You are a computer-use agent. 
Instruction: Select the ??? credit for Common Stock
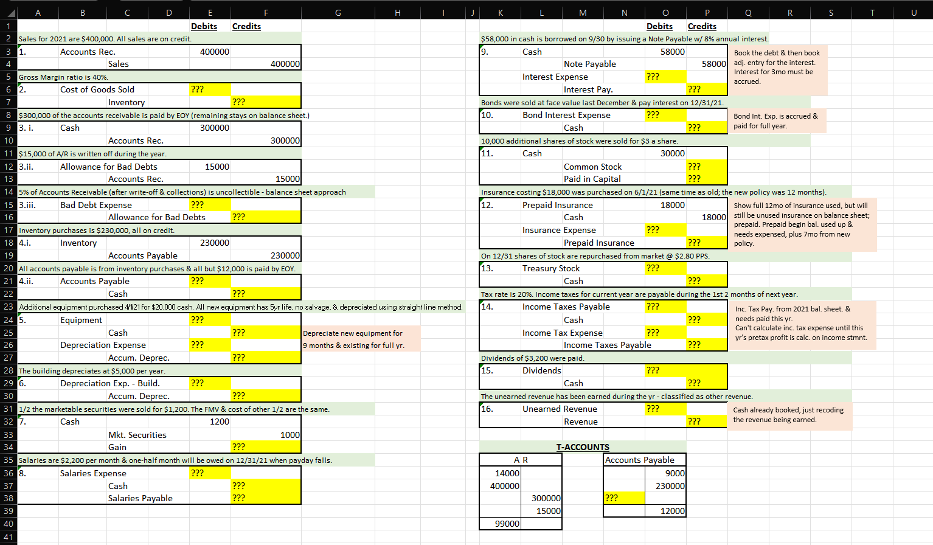707,167
